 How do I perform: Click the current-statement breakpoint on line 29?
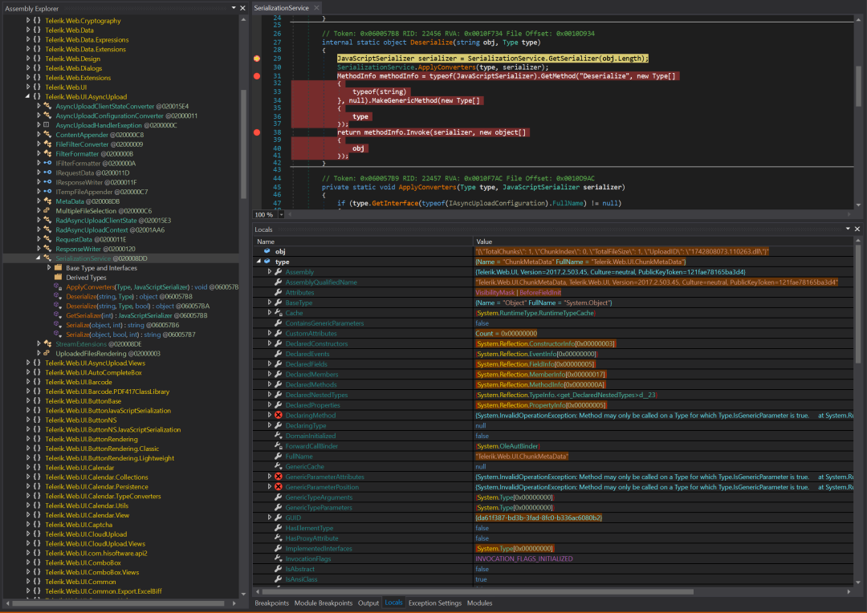click(x=257, y=58)
